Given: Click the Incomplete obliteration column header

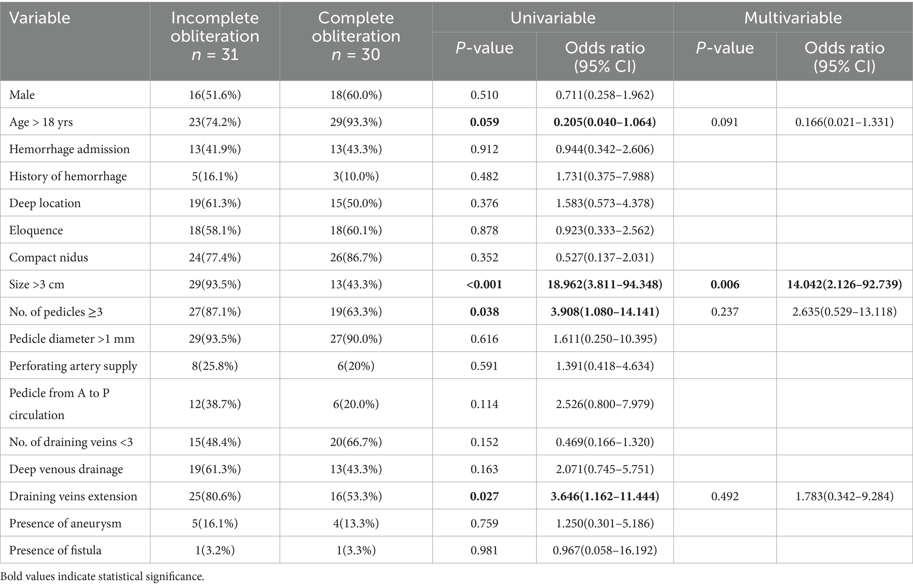Looking at the screenshot, I should pos(215,36).
